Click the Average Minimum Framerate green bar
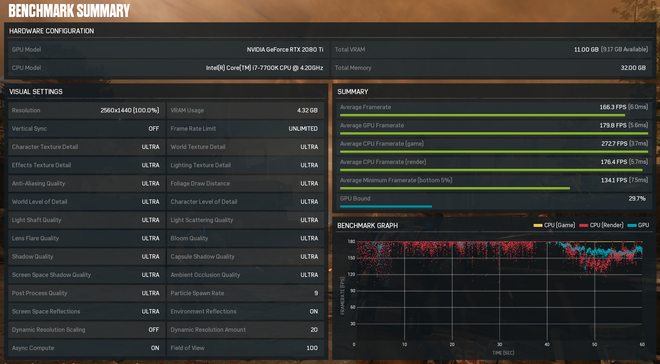This screenshot has width=660, height=364. click(455, 188)
